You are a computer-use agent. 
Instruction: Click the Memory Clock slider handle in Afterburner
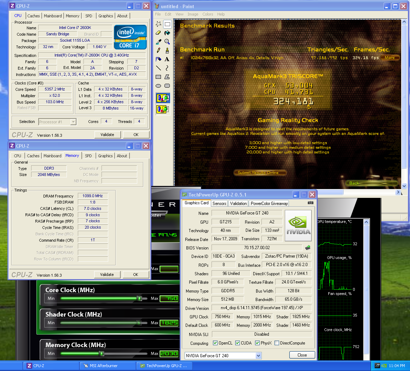pos(102,353)
